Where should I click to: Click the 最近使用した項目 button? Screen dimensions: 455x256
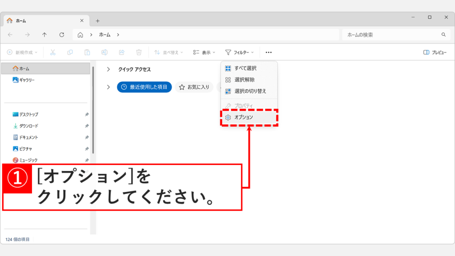tap(144, 87)
